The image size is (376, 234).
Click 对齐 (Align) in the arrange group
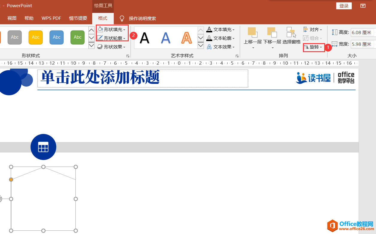314,29
